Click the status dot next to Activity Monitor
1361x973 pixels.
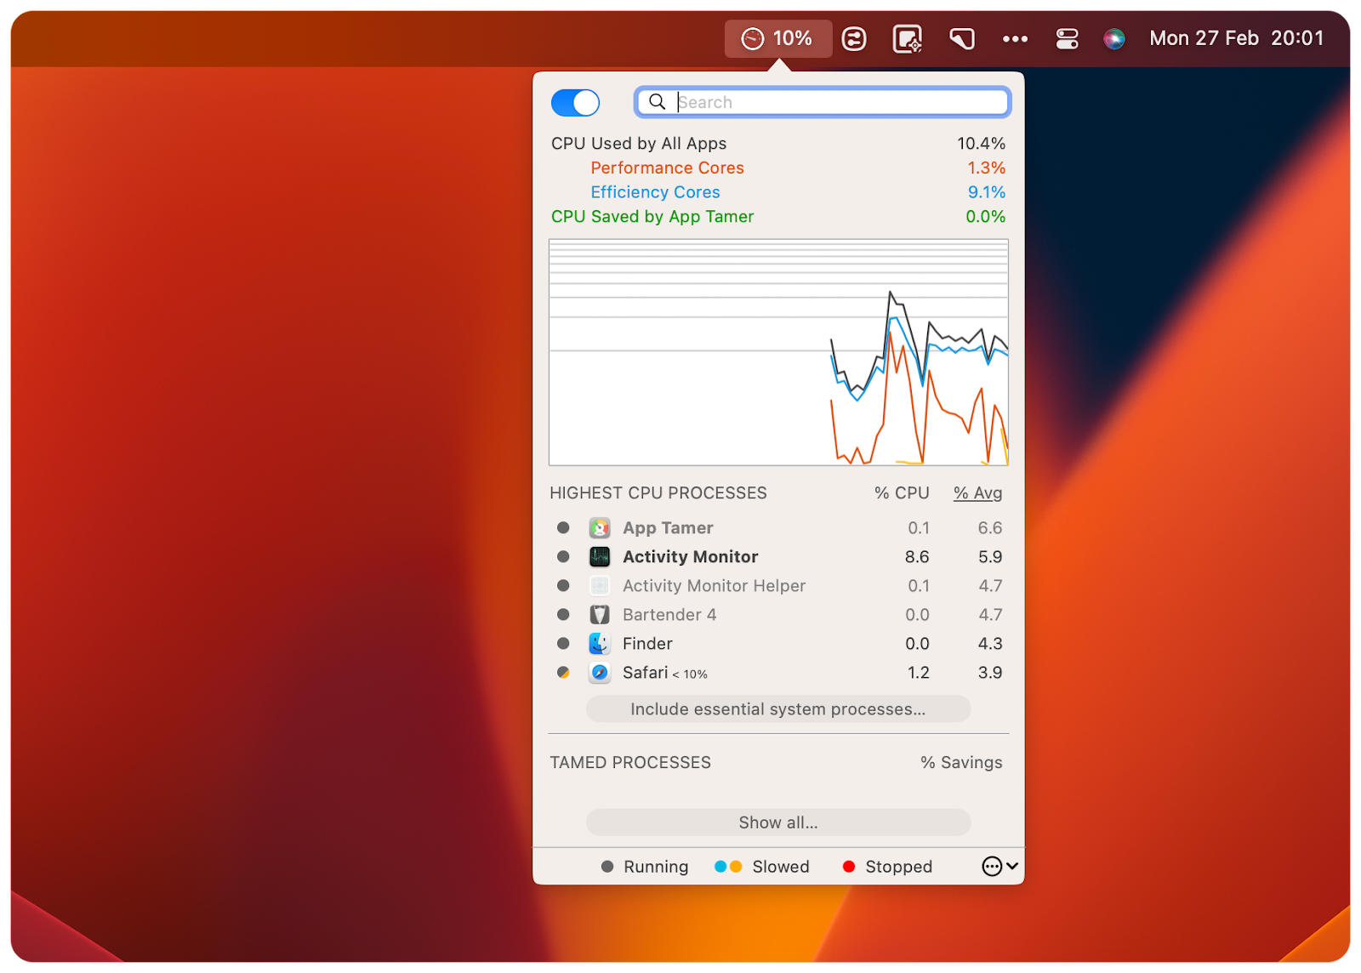tap(563, 556)
